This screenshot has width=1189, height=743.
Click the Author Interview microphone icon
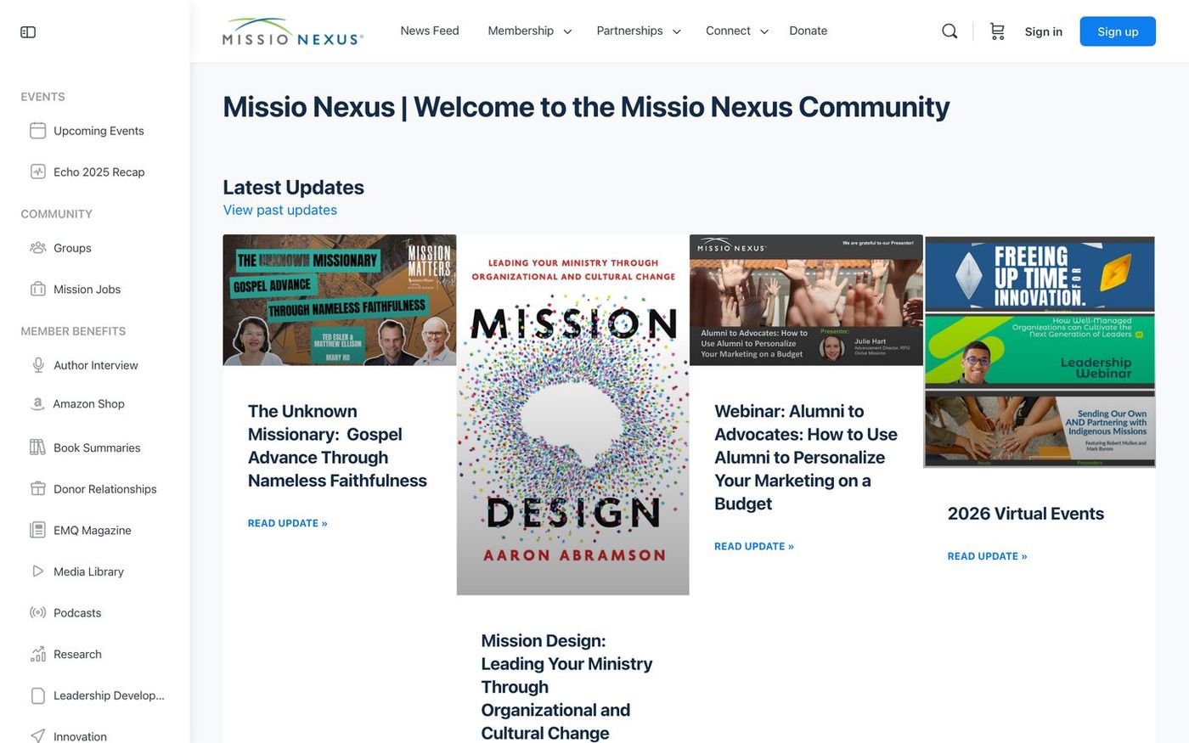tap(37, 365)
